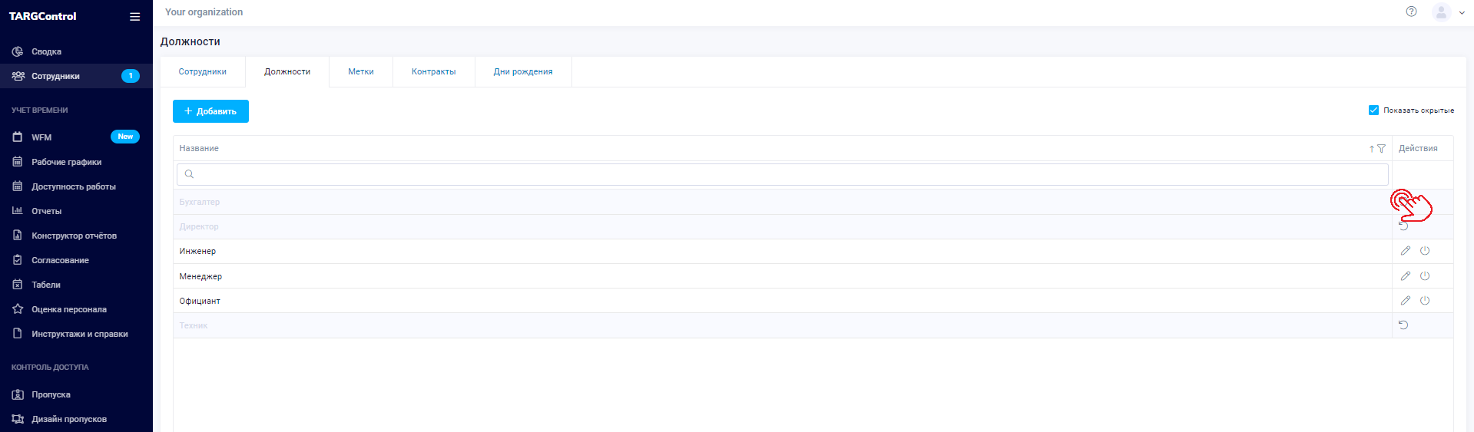Click the Рабочие графики calendar icon

18,162
